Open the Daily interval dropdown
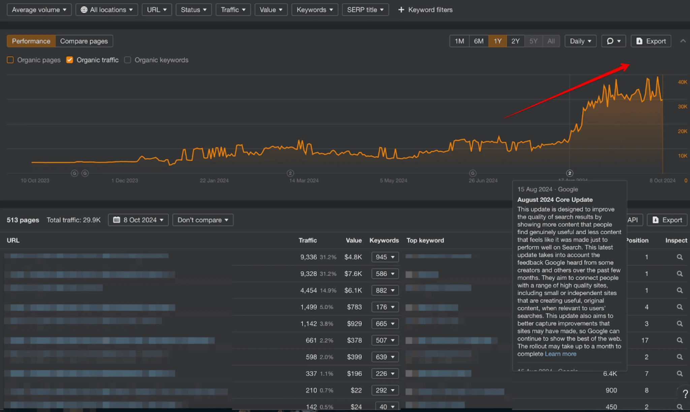Screen dimensions: 690x412 (581, 41)
